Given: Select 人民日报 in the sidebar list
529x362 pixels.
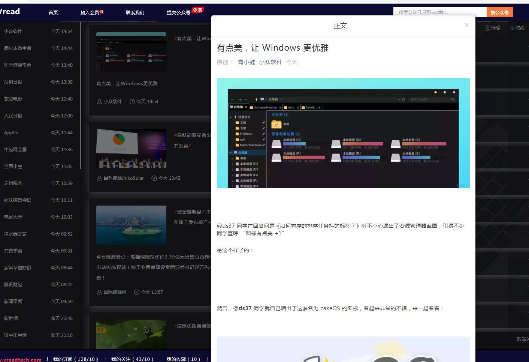Looking at the screenshot, I should (x=13, y=116).
